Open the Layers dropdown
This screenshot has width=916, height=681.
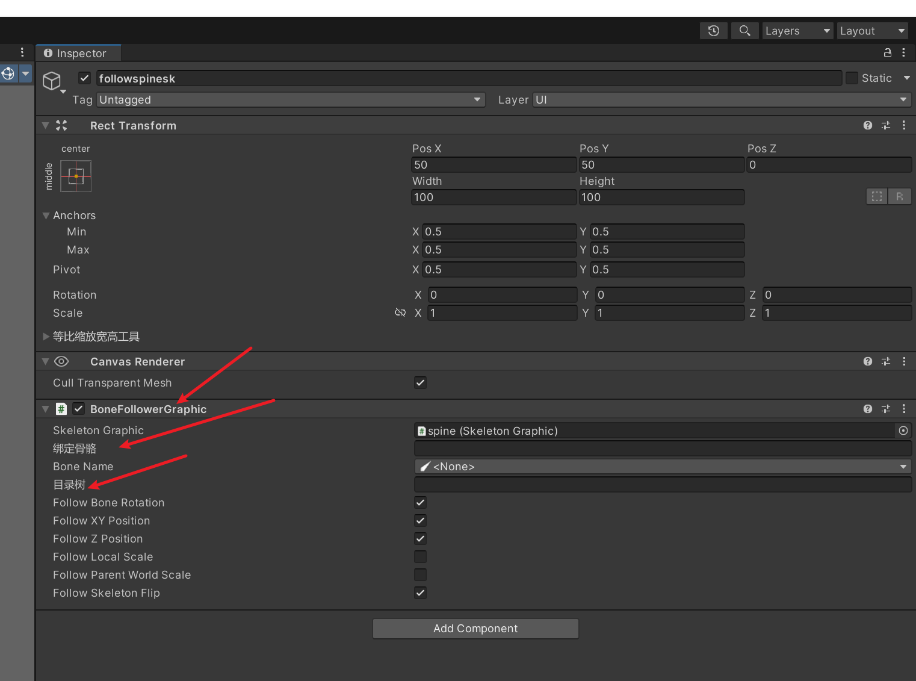coord(797,31)
